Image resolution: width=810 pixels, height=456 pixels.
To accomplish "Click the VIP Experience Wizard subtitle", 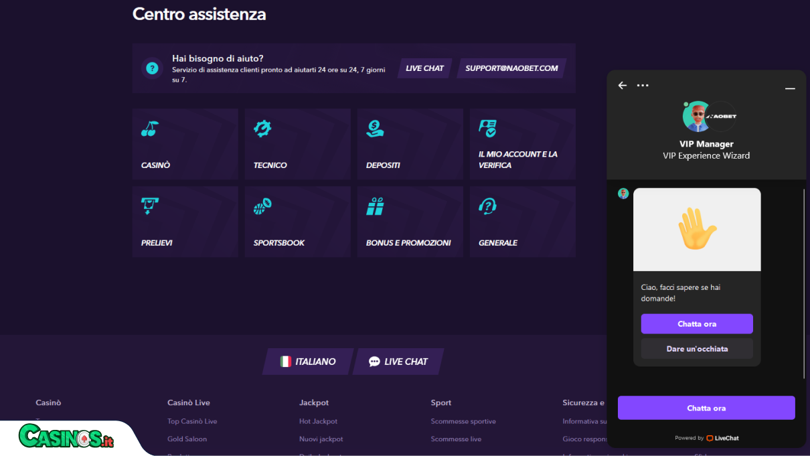I will (x=706, y=156).
